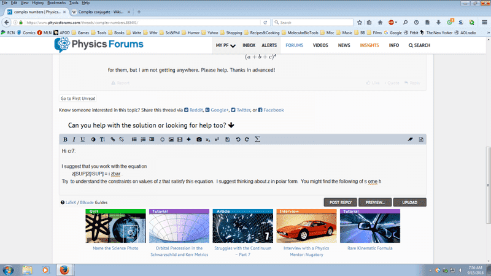Click the eraser remove-formatting icon
The width and height of the screenshot is (491, 276).
point(411,139)
